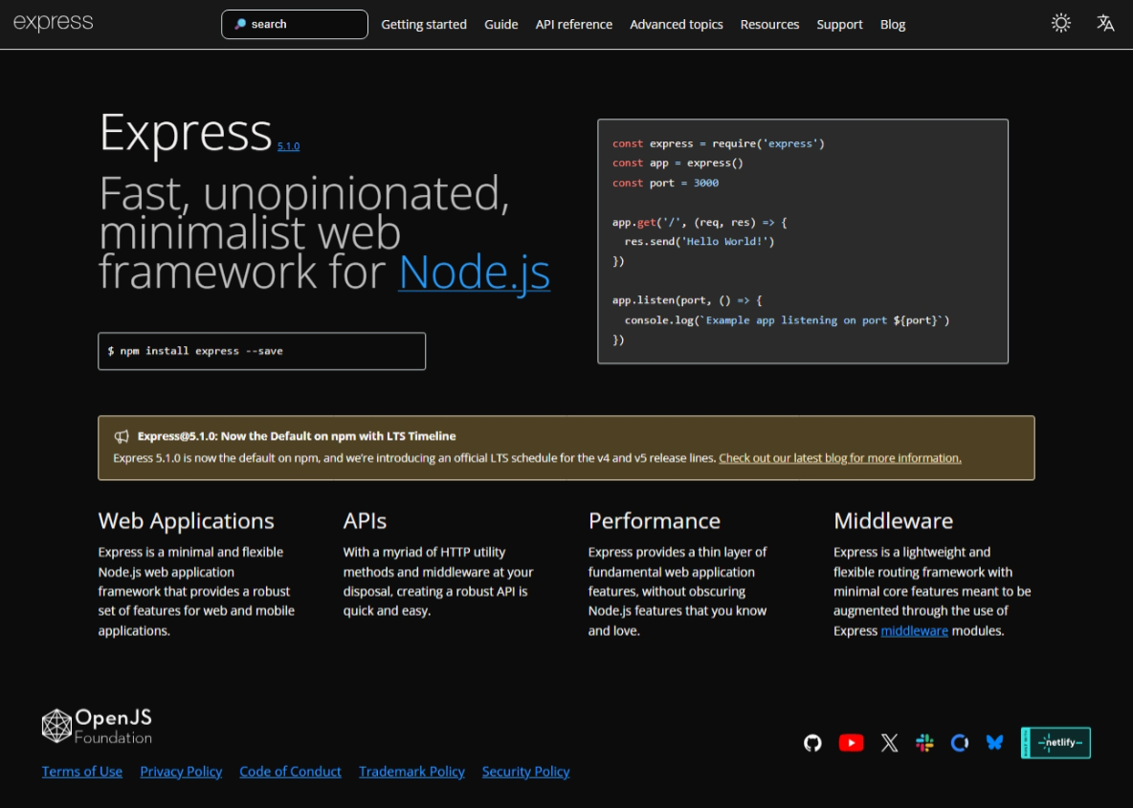Viewport: 1133px width, 808px height.
Task: Open the Express GitHub repository icon
Action: [812, 743]
